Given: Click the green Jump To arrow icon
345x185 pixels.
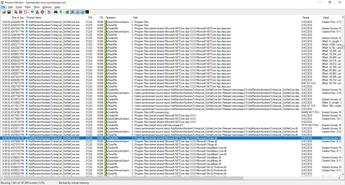Looking at the screenshot, I should 61,12.
